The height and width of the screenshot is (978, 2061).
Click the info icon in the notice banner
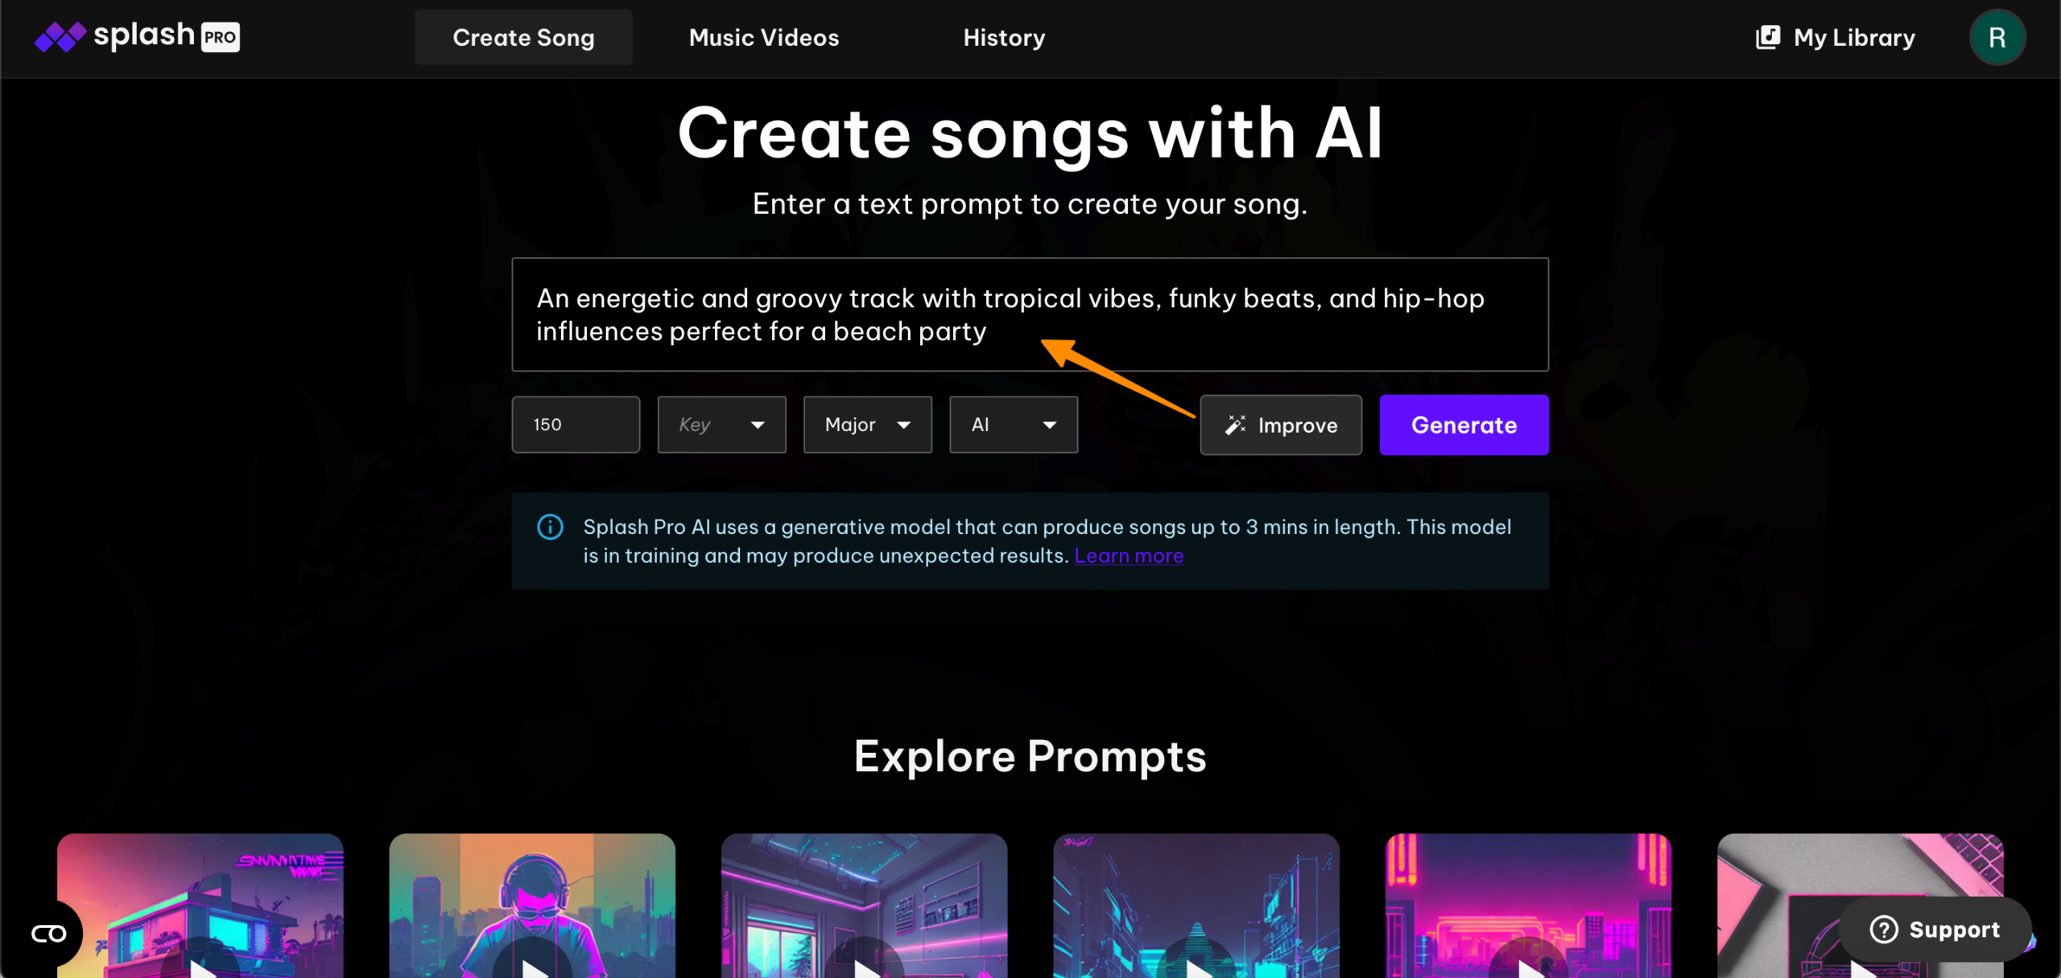[550, 527]
